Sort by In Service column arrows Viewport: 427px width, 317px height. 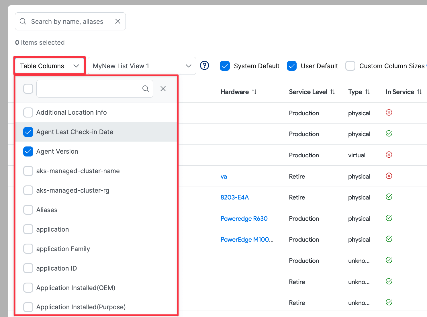[420, 92]
